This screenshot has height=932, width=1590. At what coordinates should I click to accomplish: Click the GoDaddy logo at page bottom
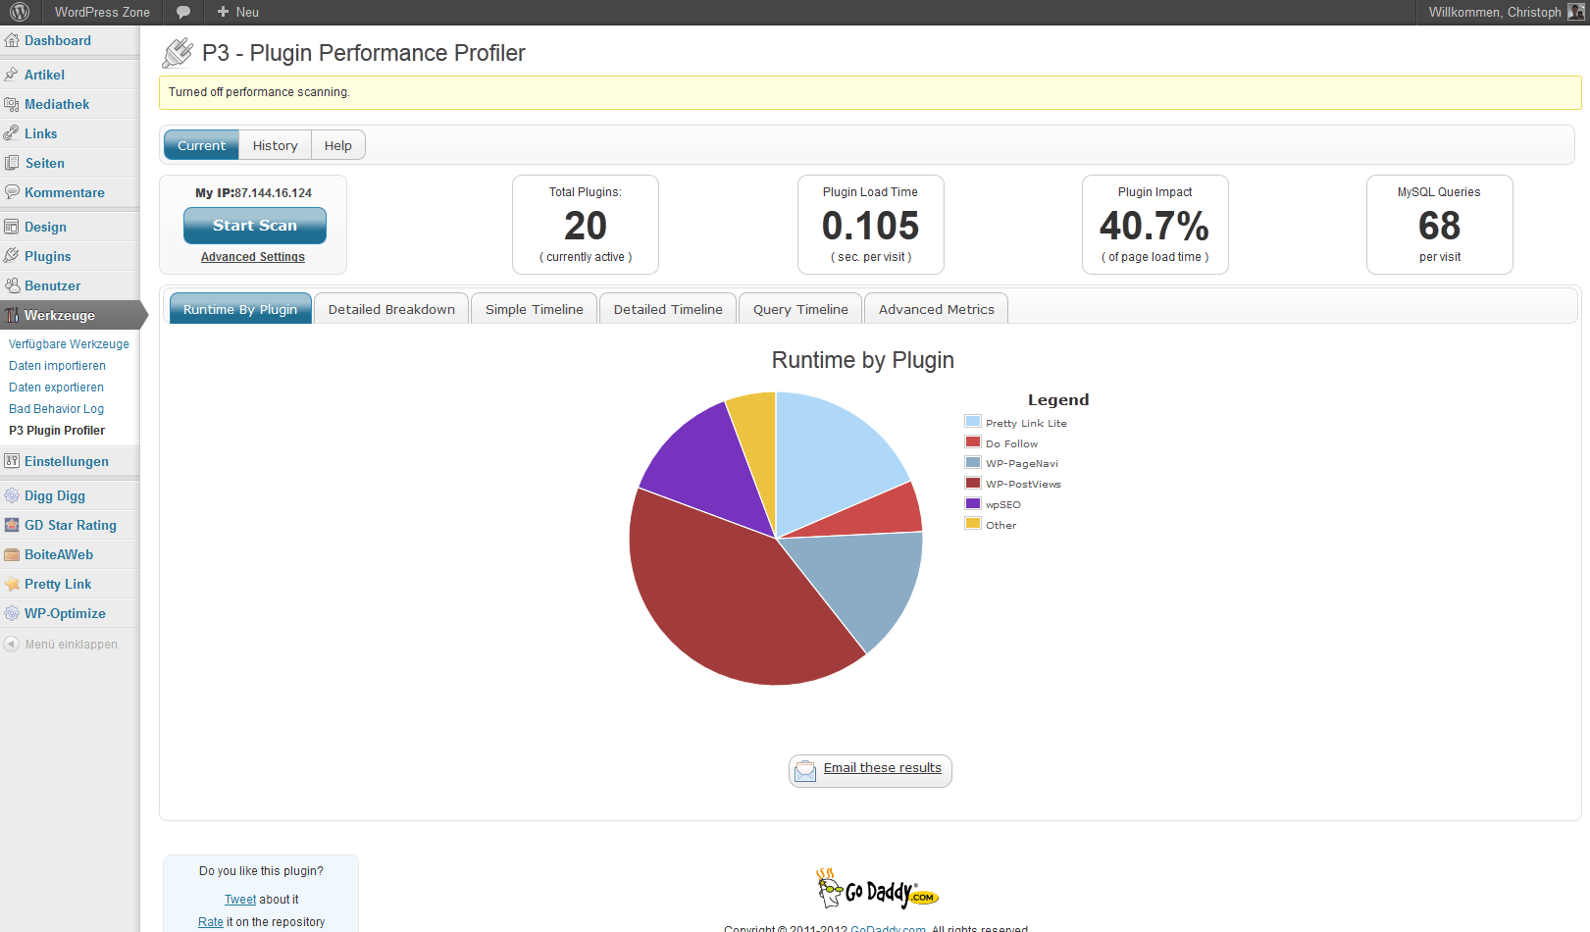[878, 889]
